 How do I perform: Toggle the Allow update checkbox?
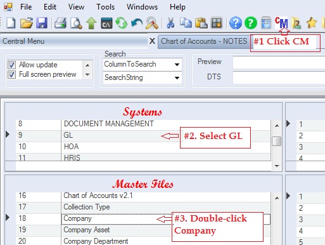pyautogui.click(x=11, y=65)
